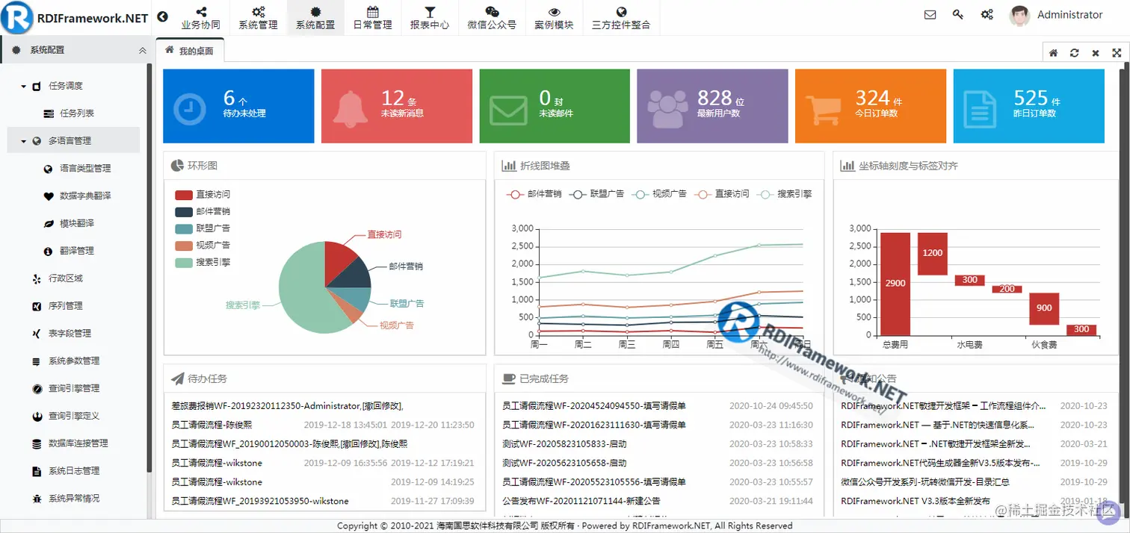This screenshot has height=533, width=1130.
Task: Open the 日常管理 top menu
Action: point(372,18)
